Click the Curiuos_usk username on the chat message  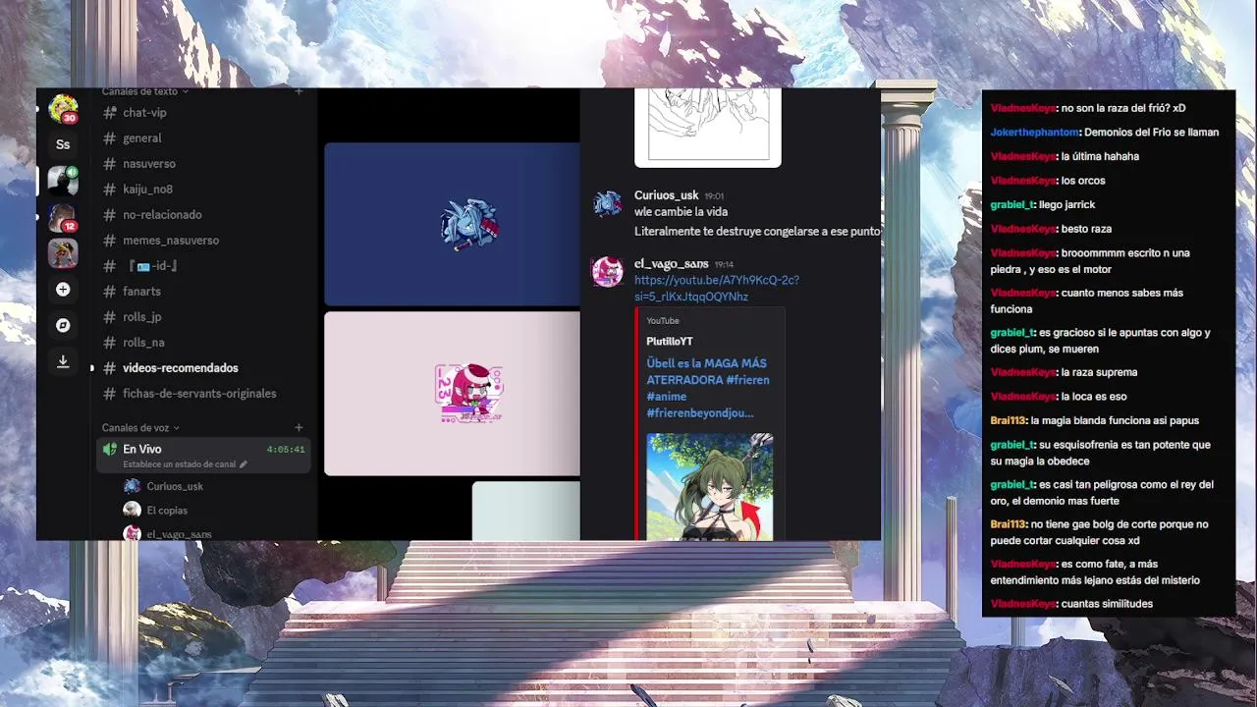click(x=667, y=195)
